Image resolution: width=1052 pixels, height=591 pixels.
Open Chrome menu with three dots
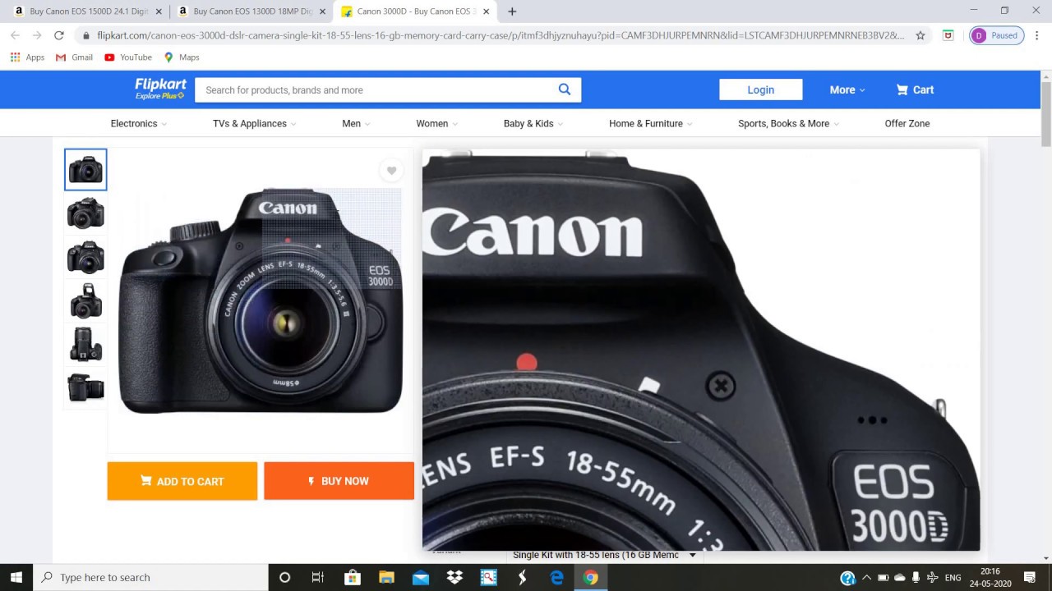[x=1036, y=35]
